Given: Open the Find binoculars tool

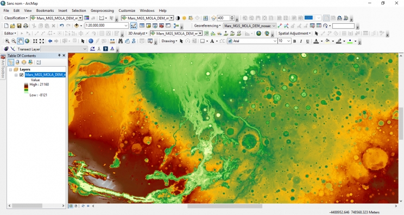Looking at the screenshot, I should [x=121, y=41].
